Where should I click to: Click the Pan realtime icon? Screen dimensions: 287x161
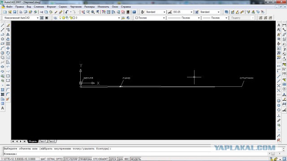83,12
